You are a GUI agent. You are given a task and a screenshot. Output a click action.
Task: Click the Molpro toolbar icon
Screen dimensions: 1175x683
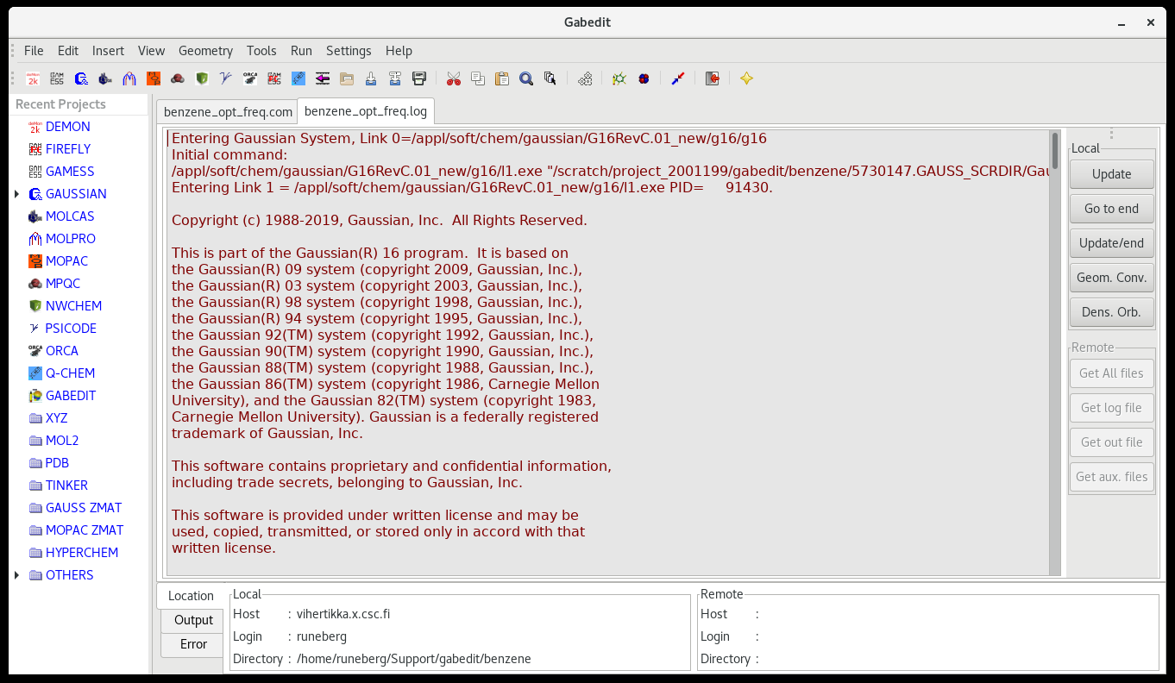[129, 78]
